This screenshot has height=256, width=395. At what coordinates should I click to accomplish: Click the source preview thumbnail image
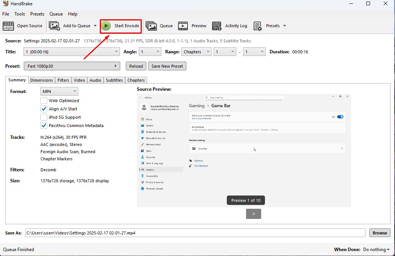(x=244, y=150)
